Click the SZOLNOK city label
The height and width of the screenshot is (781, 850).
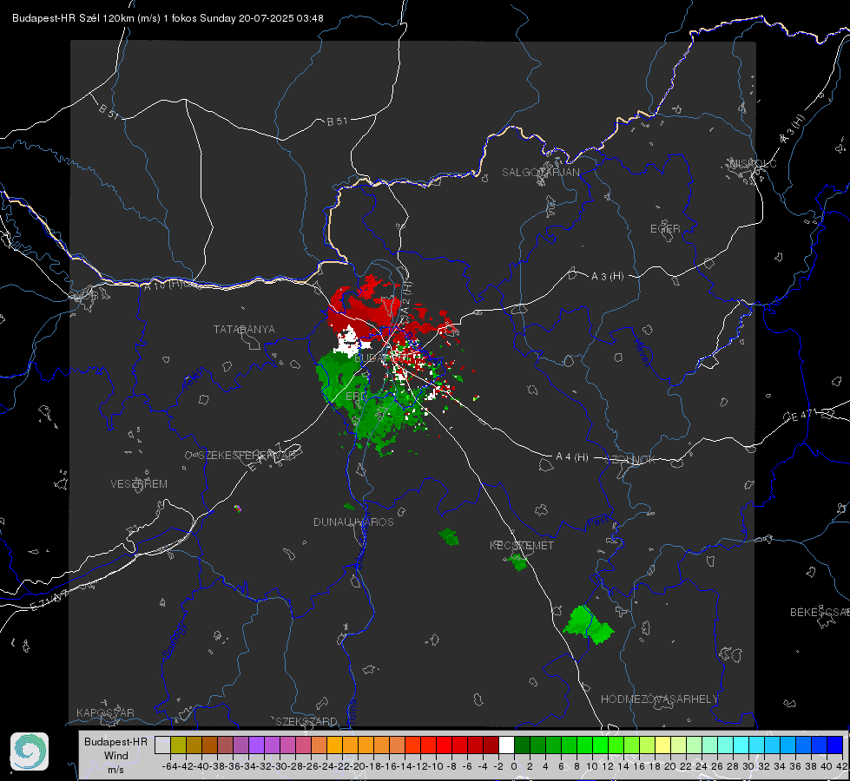[x=630, y=459]
